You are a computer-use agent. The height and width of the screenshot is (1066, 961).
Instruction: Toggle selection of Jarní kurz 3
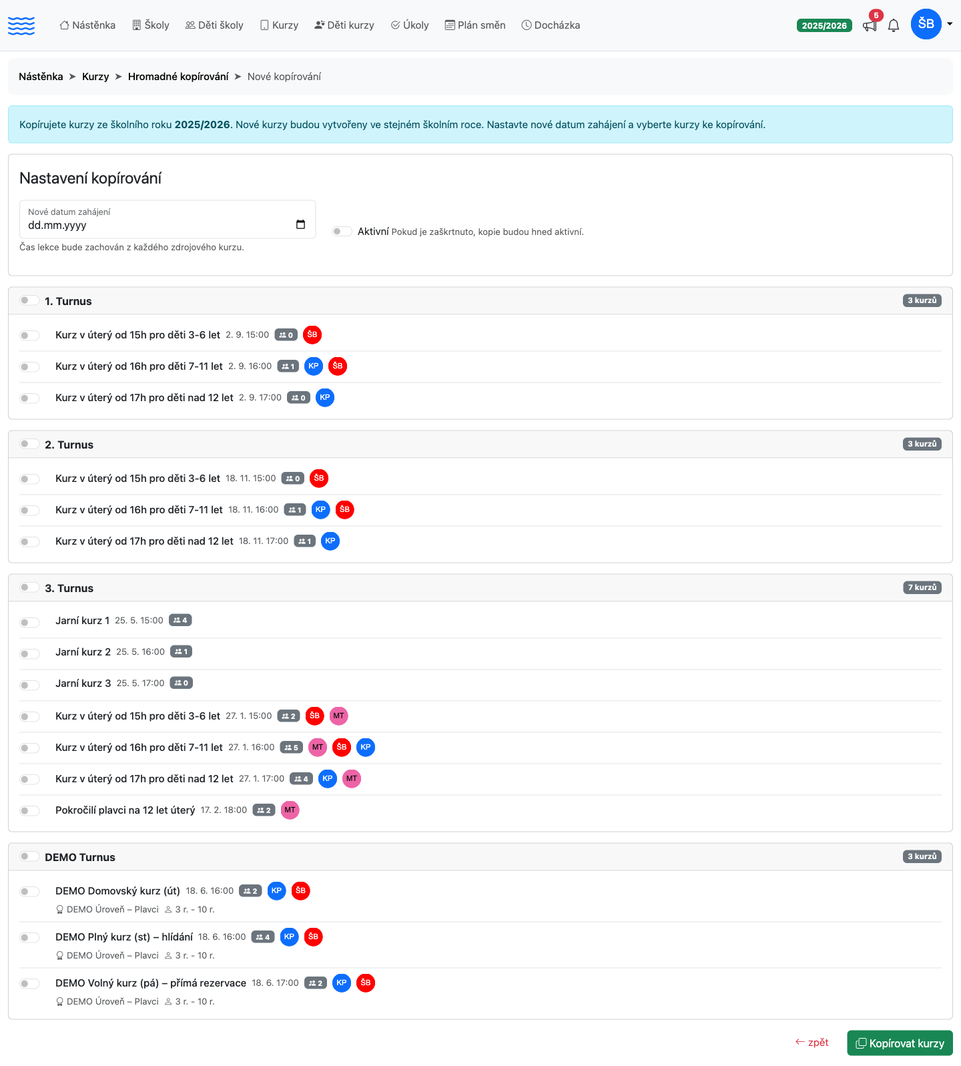(29, 685)
